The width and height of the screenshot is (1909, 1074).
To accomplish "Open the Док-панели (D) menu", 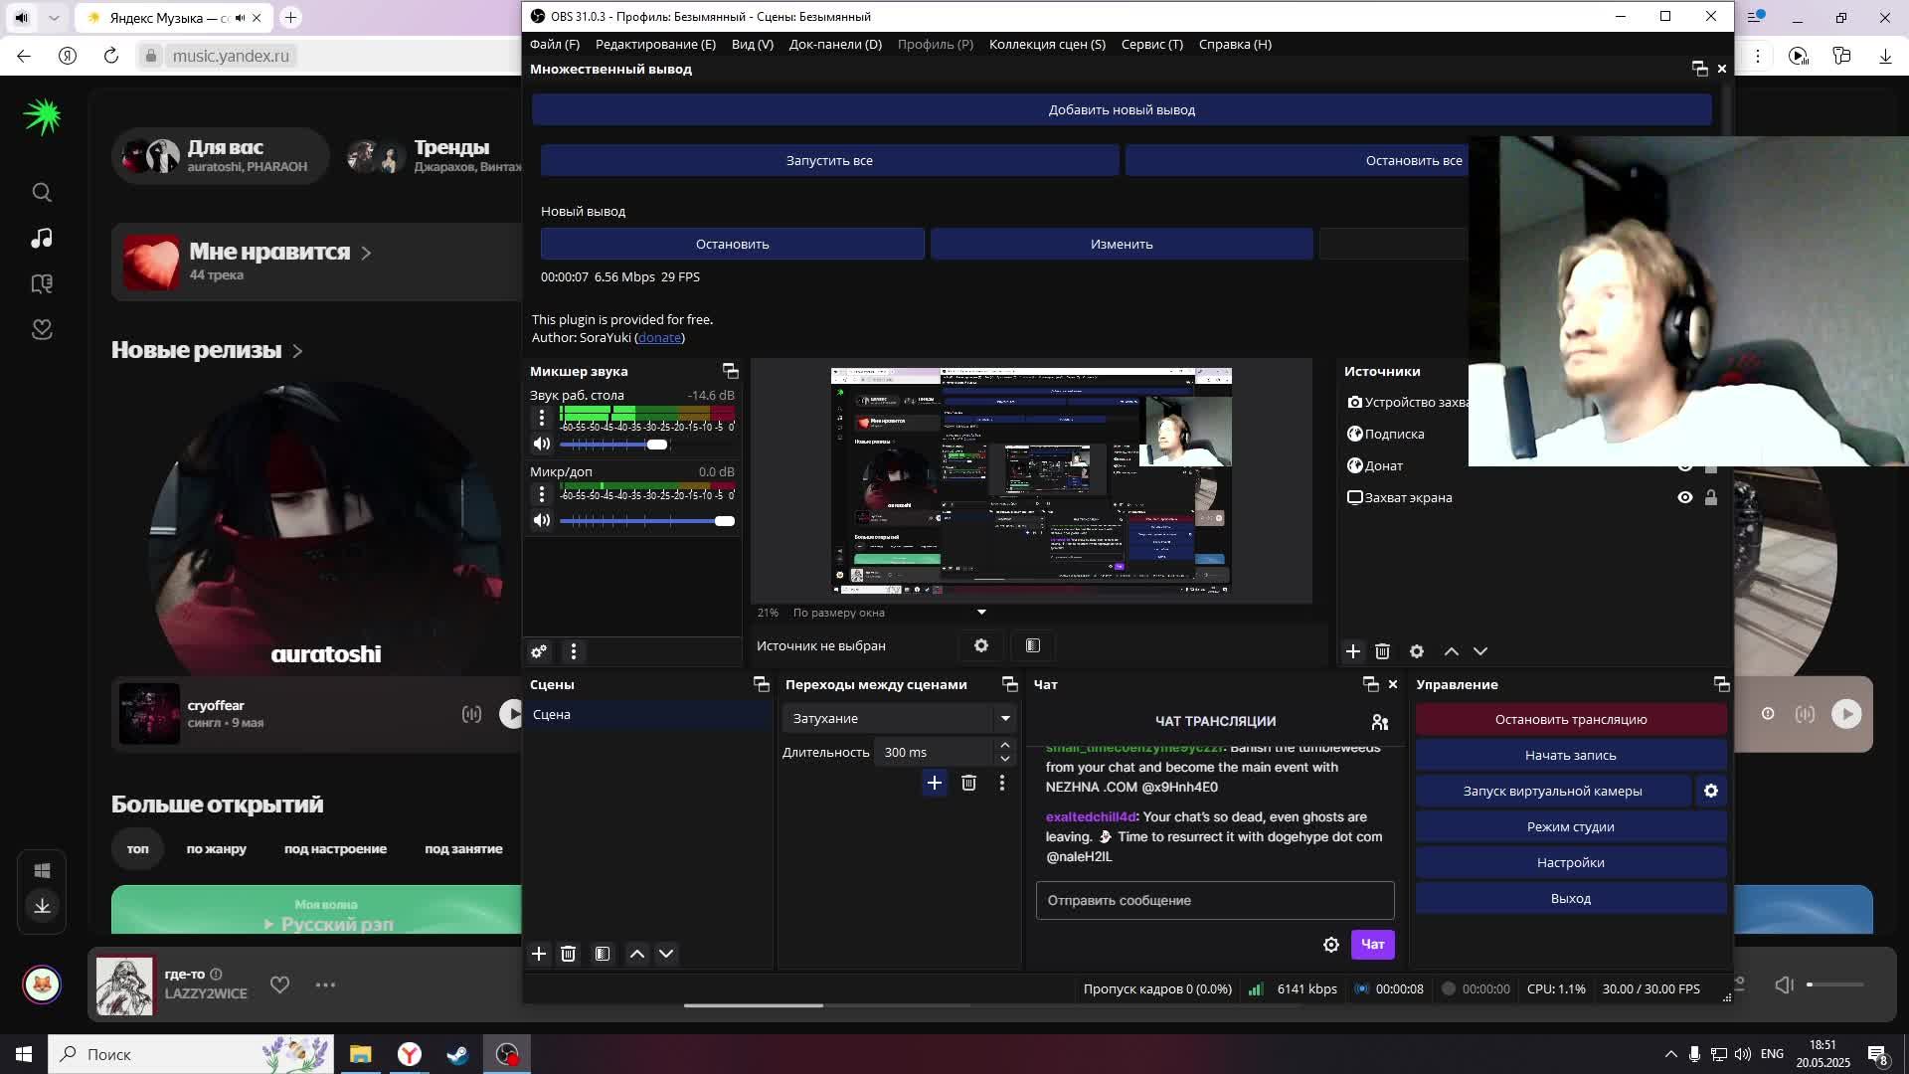I will pos(835,44).
